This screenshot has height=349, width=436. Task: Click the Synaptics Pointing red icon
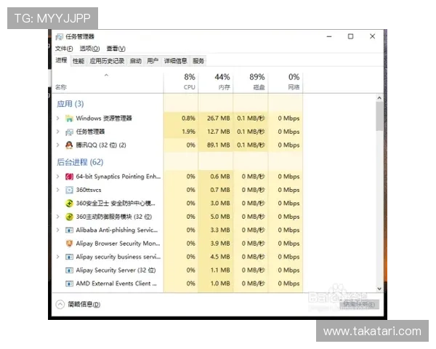click(69, 177)
